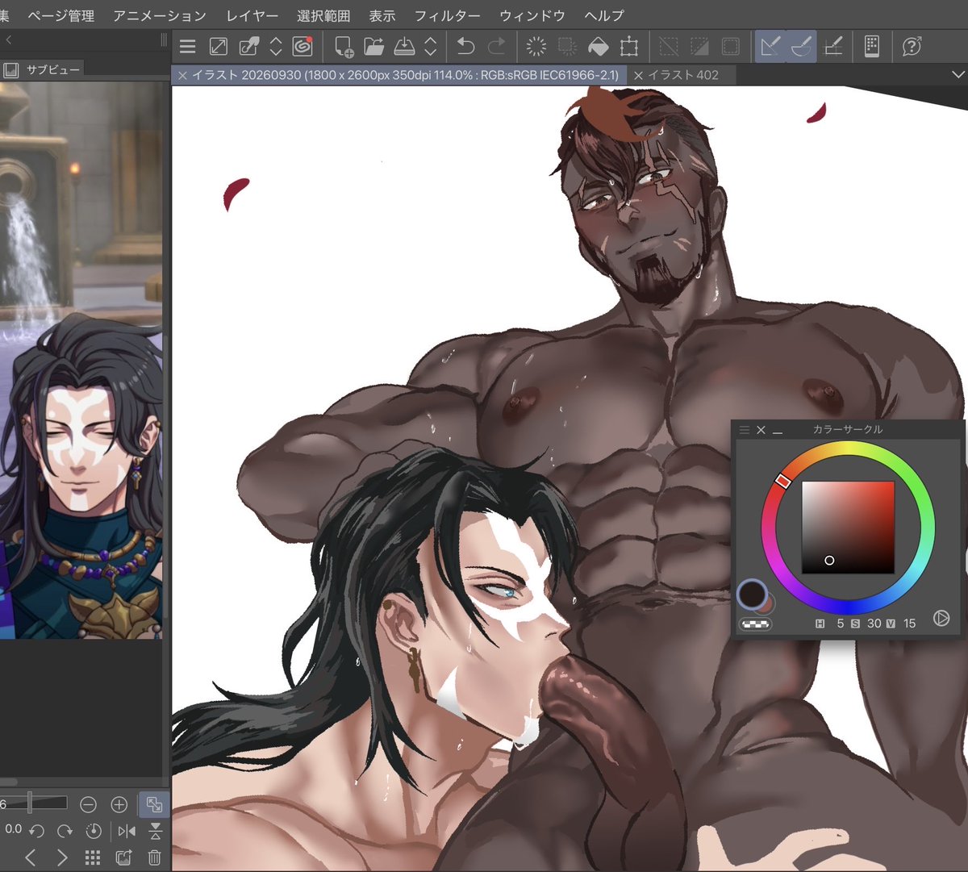Open the アニメーション menu
Viewport: 968px width, 872px height.
(160, 15)
